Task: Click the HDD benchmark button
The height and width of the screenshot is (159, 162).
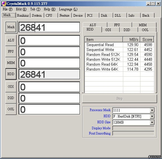Action: pyautogui.click(x=11, y=74)
